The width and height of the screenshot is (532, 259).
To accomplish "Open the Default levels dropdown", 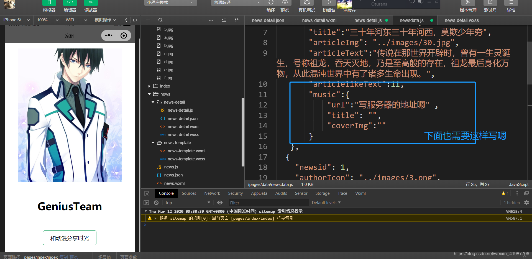I will (x=326, y=203).
